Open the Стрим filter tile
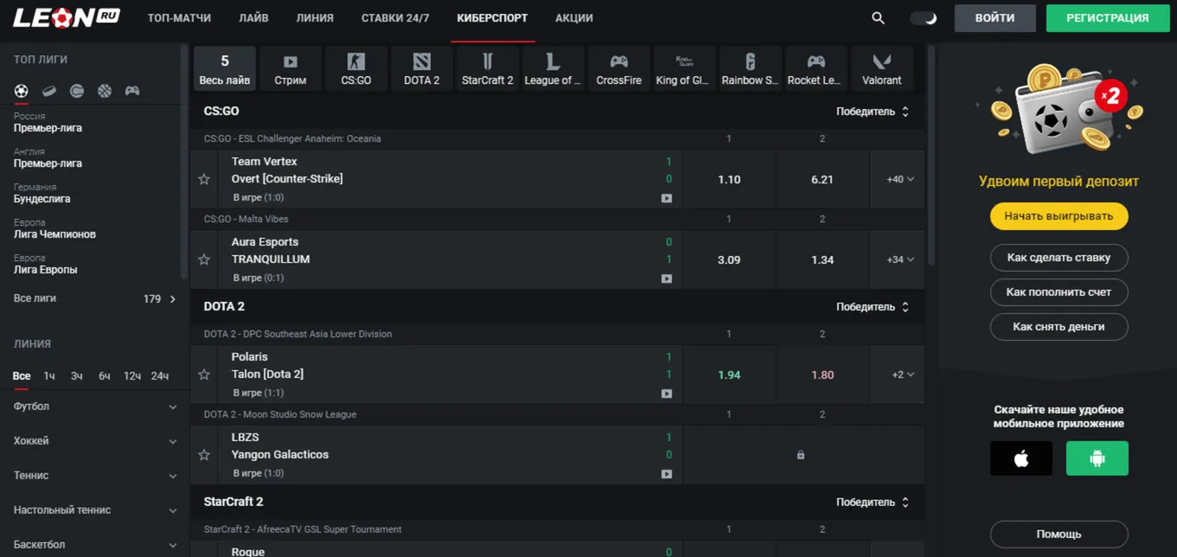 coord(291,68)
